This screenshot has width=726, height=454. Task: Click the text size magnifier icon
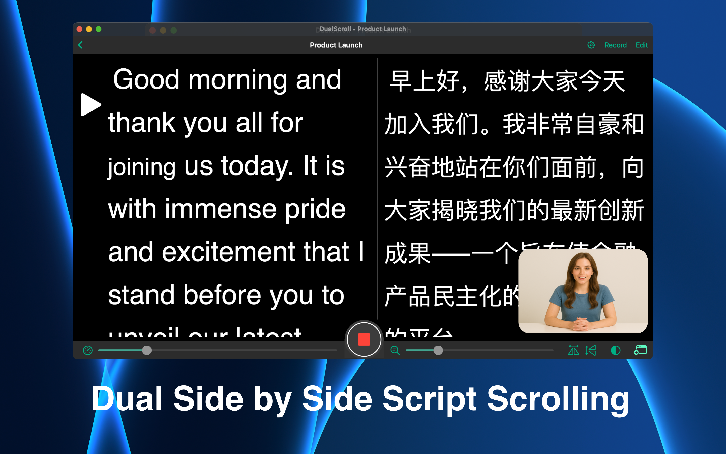coord(395,350)
